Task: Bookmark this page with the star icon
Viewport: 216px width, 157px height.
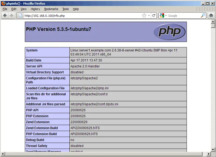Action: click(x=144, y=15)
